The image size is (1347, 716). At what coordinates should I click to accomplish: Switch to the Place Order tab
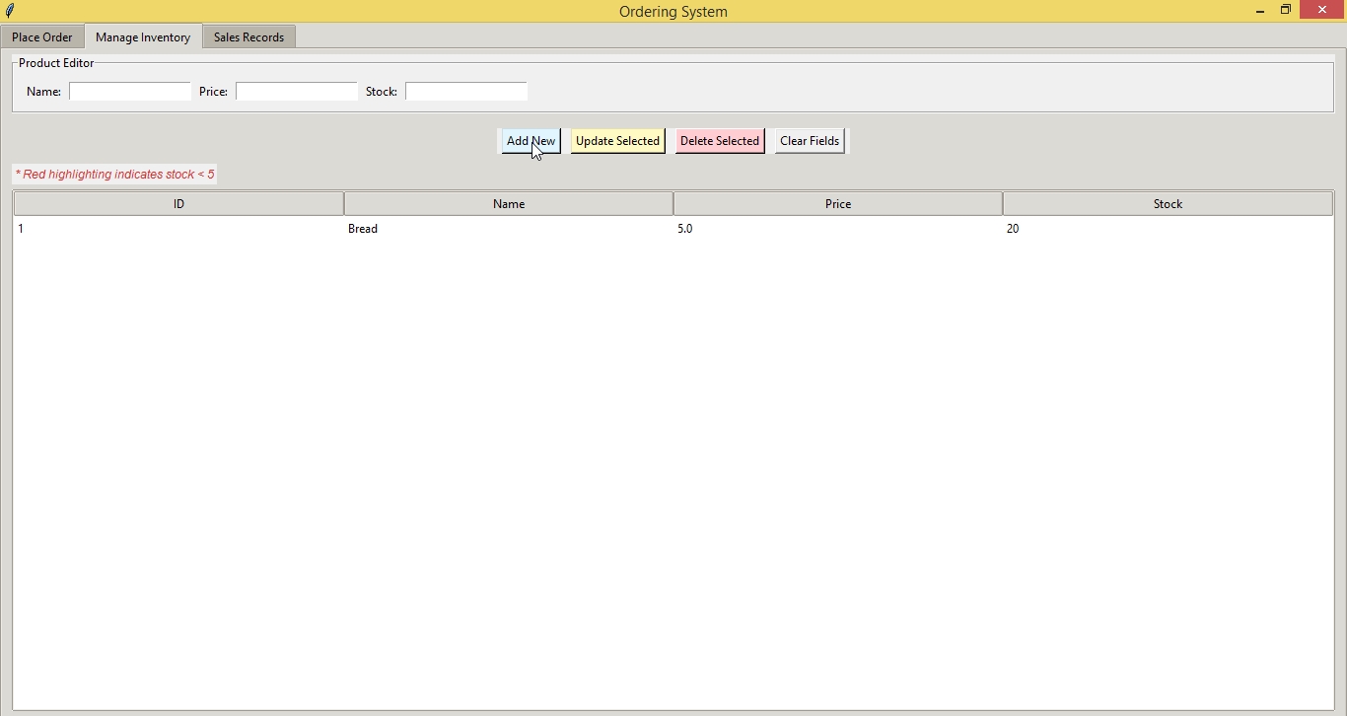point(42,37)
